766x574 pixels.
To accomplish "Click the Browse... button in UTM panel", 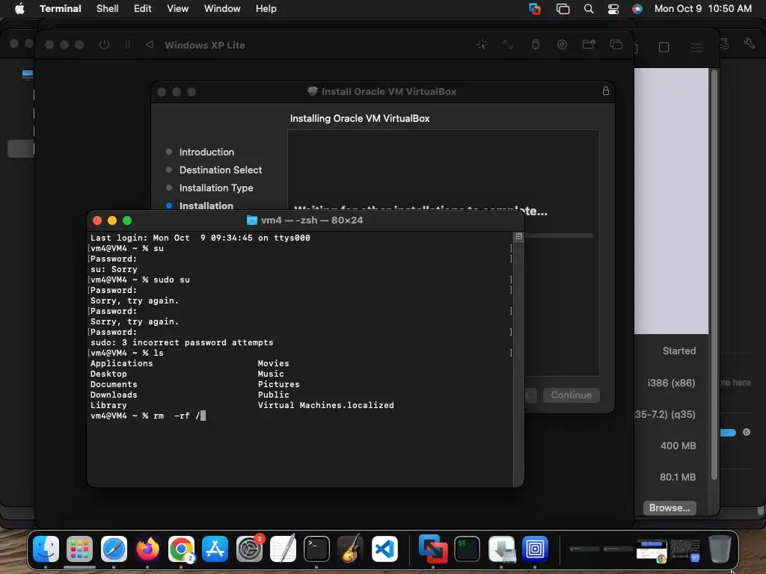I will click(670, 507).
